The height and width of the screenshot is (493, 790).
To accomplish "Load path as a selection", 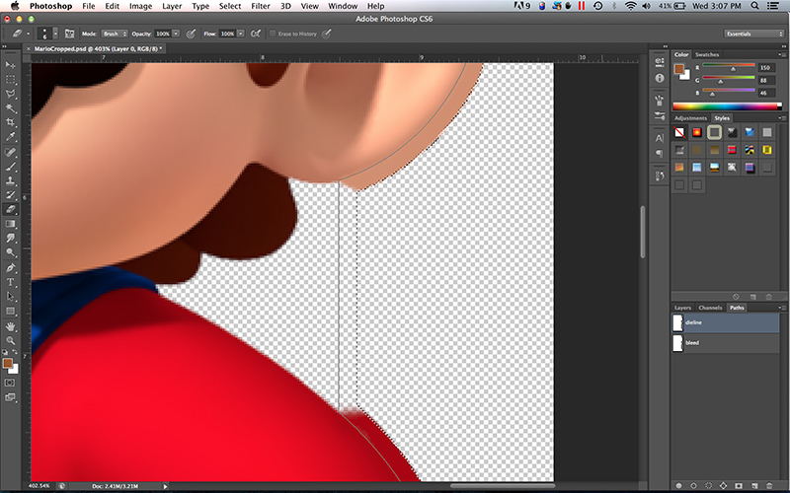I will 709,485.
